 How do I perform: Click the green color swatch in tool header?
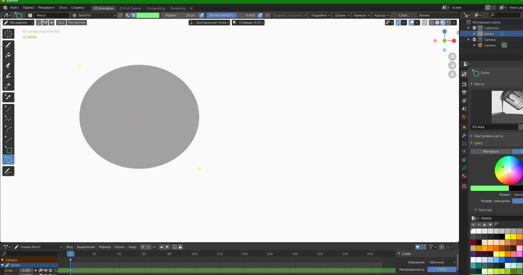pyautogui.click(x=148, y=15)
